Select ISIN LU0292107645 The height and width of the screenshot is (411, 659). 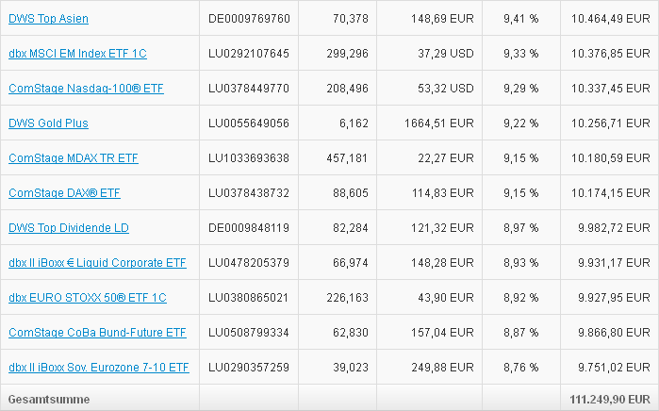tap(249, 54)
